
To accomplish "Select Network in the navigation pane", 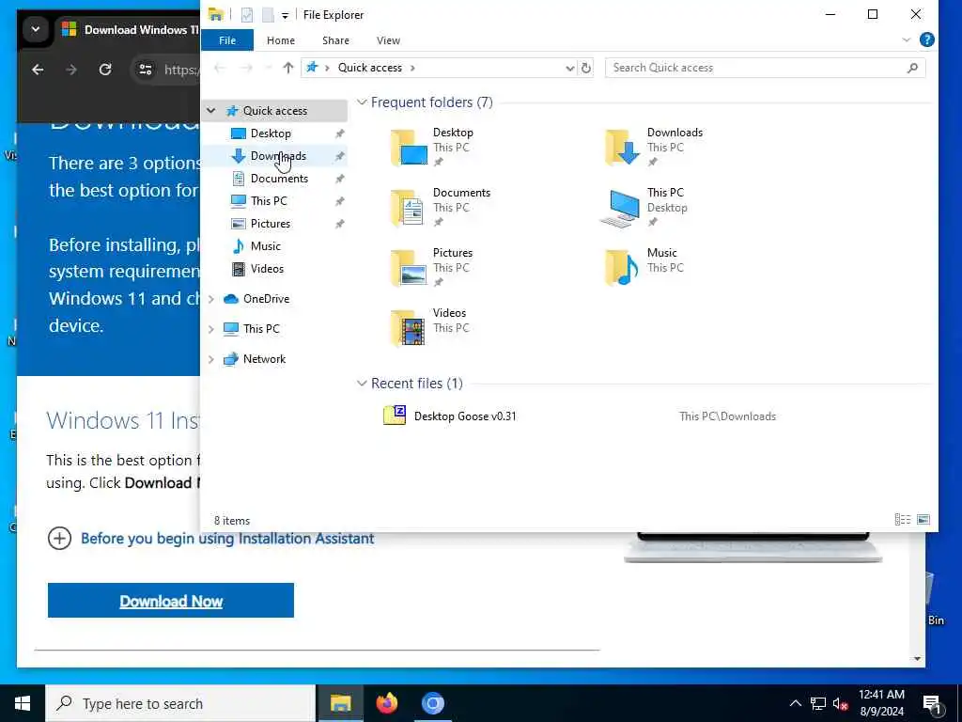I will tap(264, 359).
